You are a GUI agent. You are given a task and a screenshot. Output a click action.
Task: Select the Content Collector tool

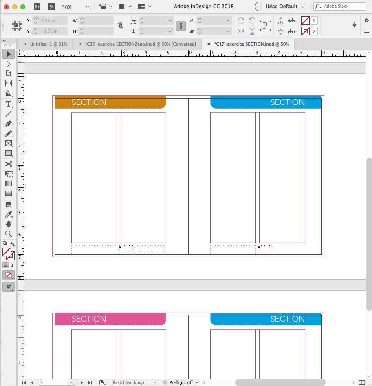click(9, 93)
